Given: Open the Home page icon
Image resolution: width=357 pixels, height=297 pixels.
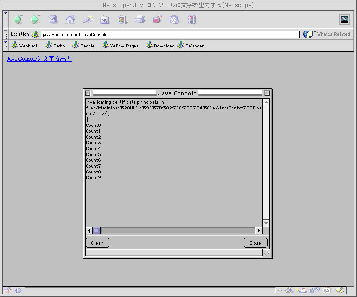Looking at the screenshot, I should (x=70, y=19).
